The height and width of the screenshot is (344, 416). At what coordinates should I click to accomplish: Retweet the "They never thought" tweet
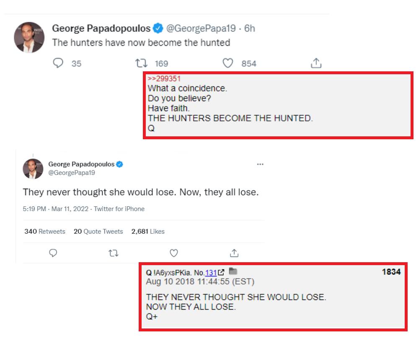pyautogui.click(x=113, y=253)
